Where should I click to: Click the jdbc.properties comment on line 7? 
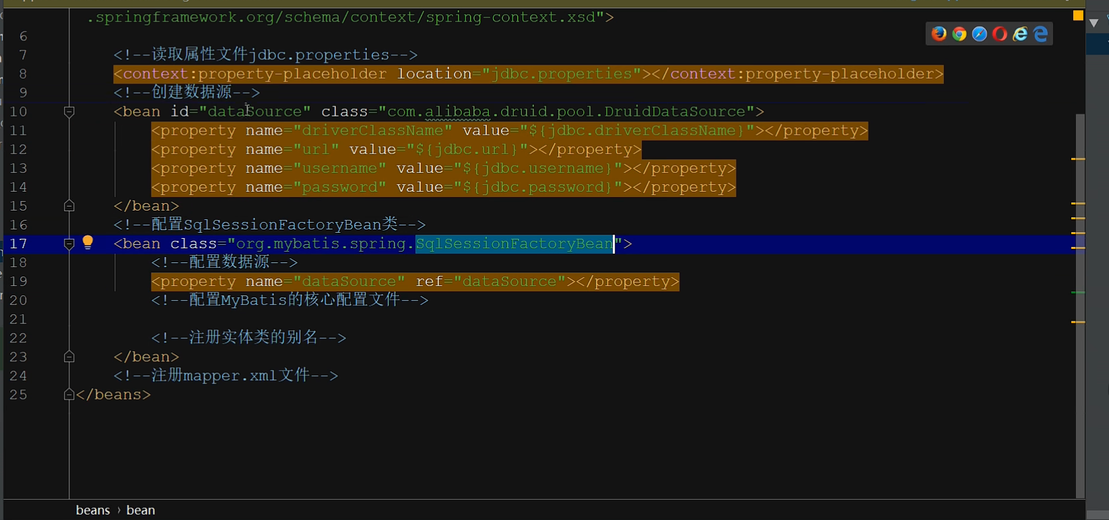[x=265, y=54]
